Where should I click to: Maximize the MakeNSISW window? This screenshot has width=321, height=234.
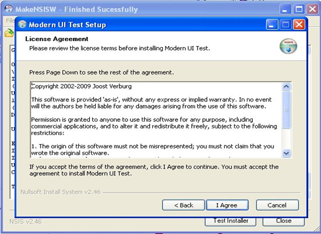[x=299, y=9]
